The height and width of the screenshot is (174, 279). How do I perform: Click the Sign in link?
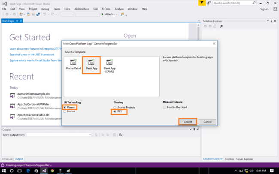pos(264,9)
